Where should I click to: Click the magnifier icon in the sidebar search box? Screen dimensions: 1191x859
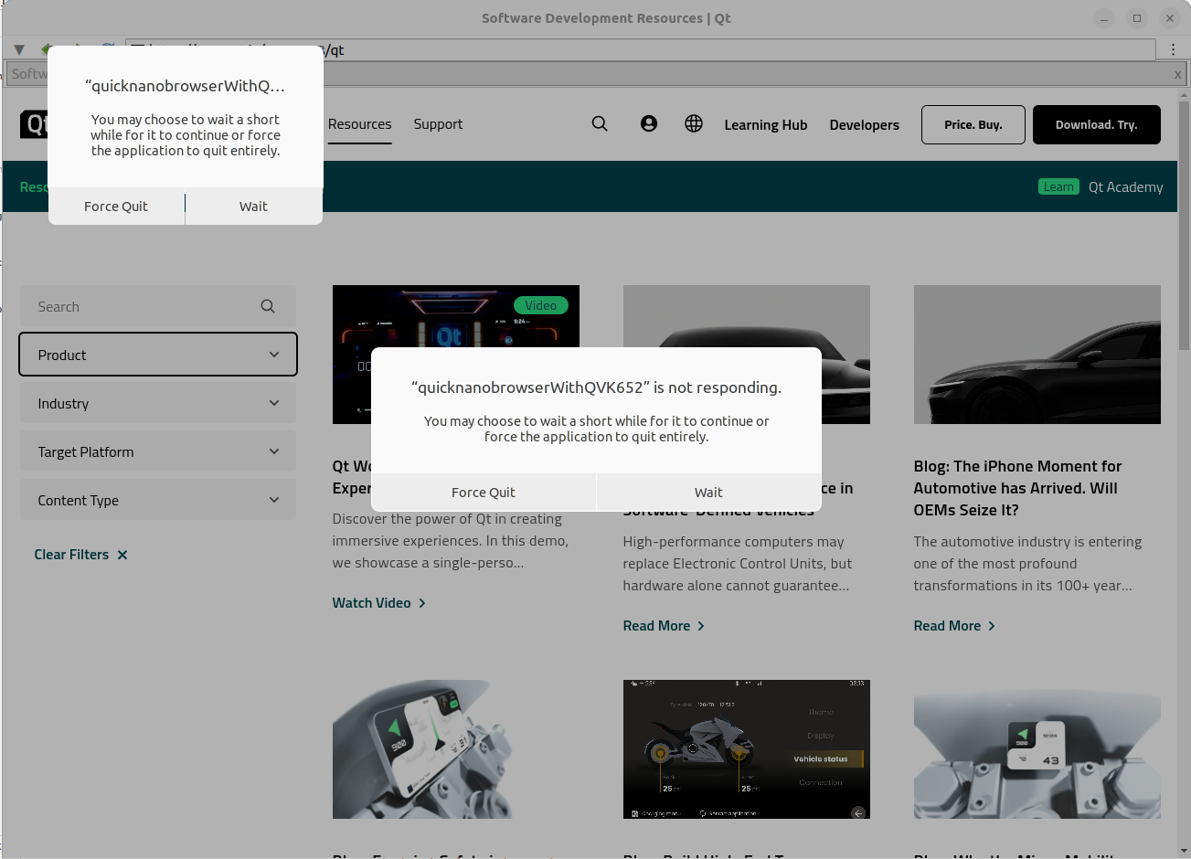coord(268,307)
